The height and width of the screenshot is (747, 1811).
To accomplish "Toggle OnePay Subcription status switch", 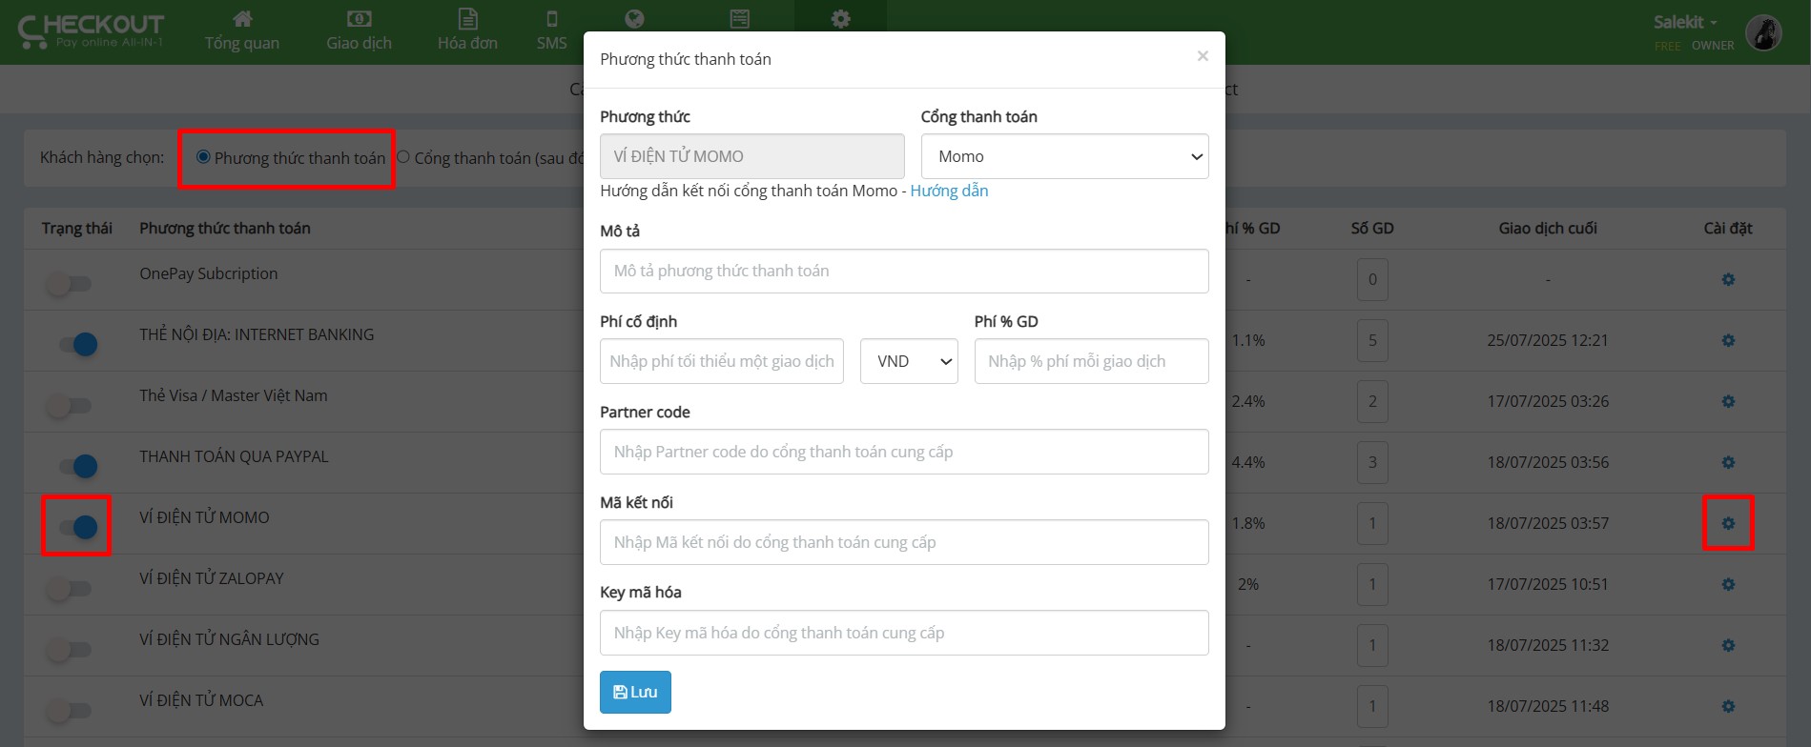I will pyautogui.click(x=71, y=284).
